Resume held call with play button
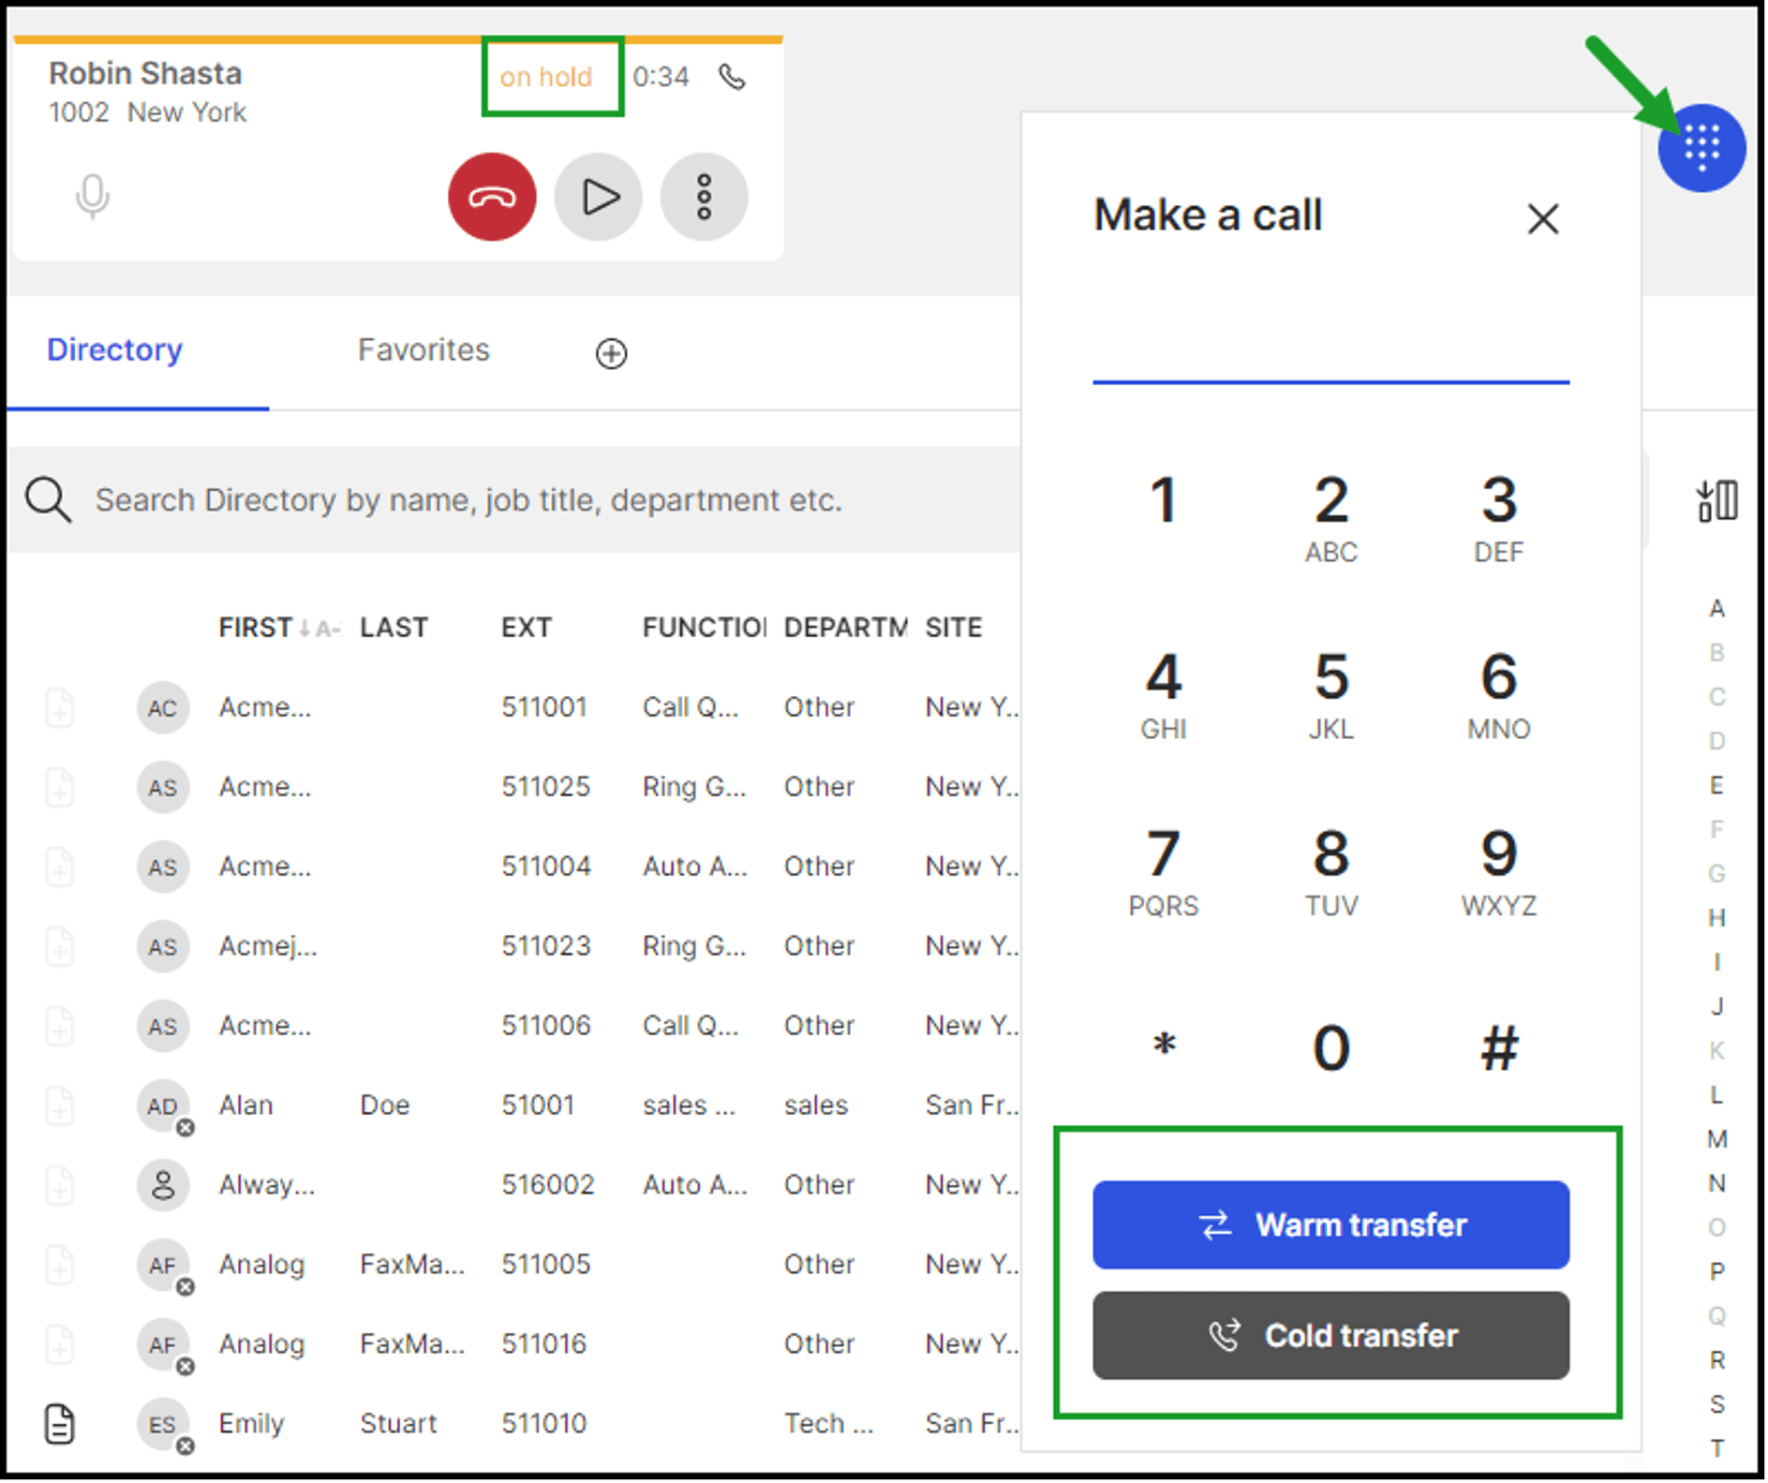This screenshot has height=1483, width=1768. point(599,197)
